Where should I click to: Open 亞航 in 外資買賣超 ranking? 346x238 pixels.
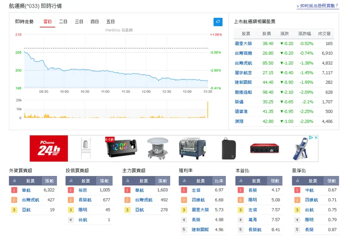pyautogui.click(x=26, y=210)
